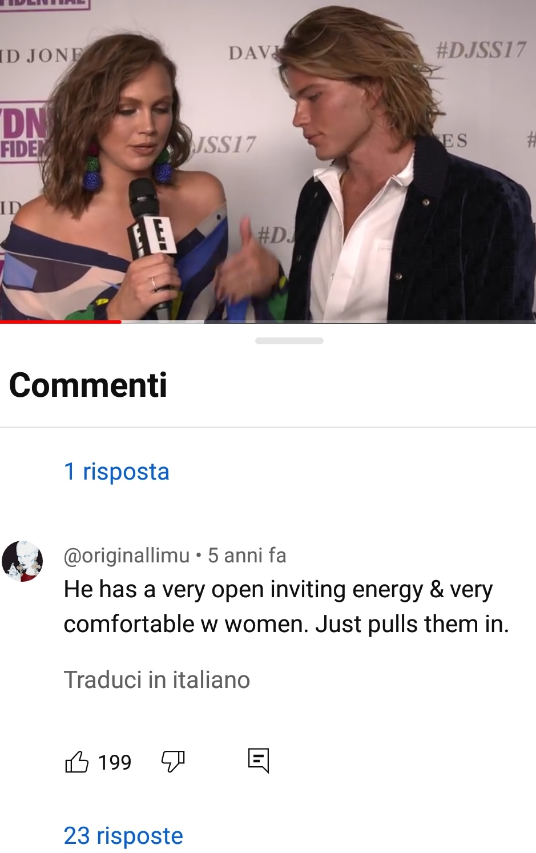Click the '5 anni fa' timestamp

point(247,555)
